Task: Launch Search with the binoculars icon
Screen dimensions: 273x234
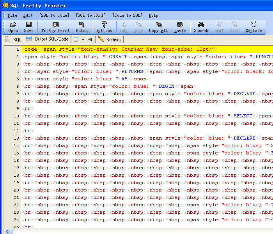Action: coord(201,27)
